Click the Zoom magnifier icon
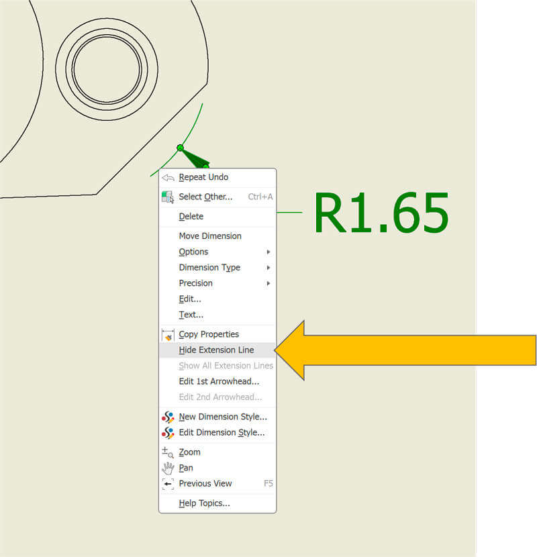 tap(168, 452)
